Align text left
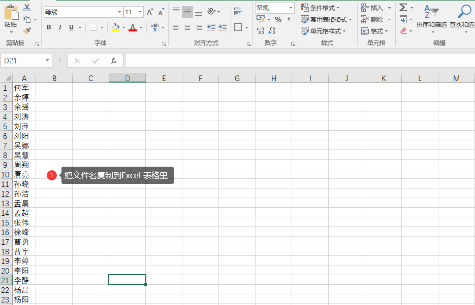 pos(176,27)
